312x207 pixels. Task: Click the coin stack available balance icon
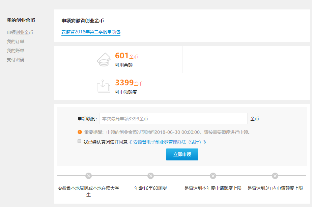click(104, 59)
